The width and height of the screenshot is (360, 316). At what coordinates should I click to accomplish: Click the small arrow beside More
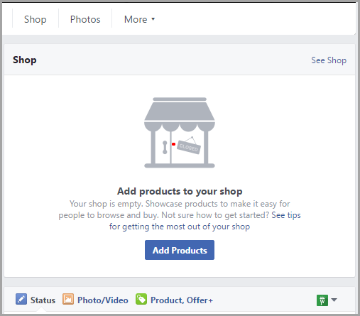pos(153,19)
